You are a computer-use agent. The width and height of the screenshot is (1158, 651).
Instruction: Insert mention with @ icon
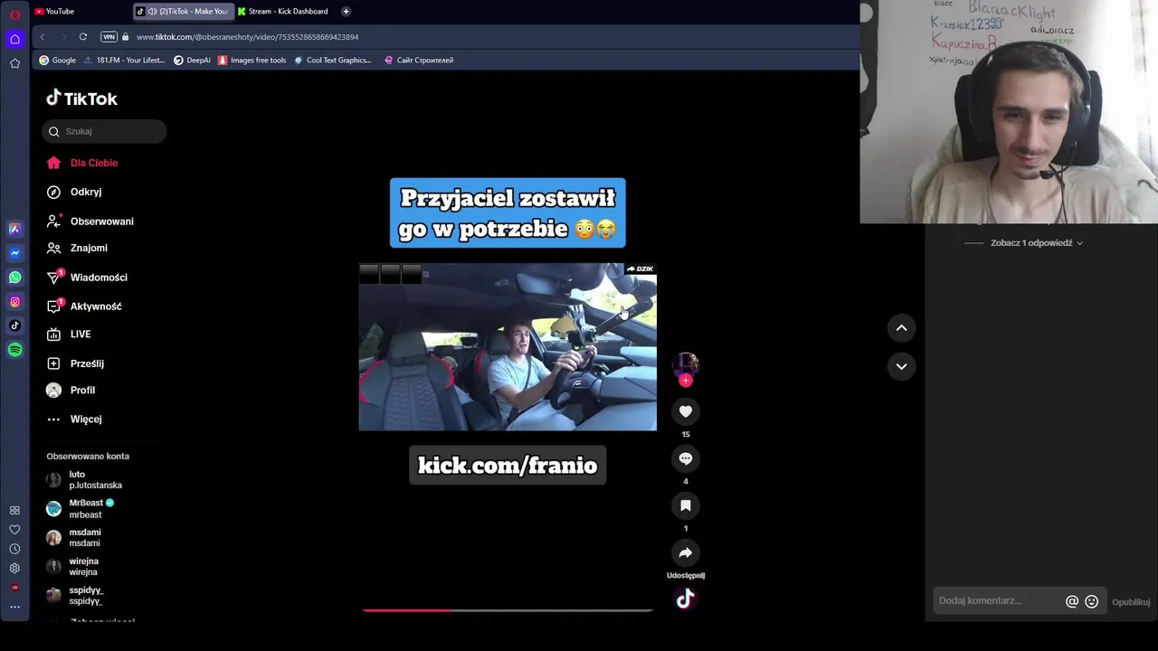click(x=1072, y=601)
